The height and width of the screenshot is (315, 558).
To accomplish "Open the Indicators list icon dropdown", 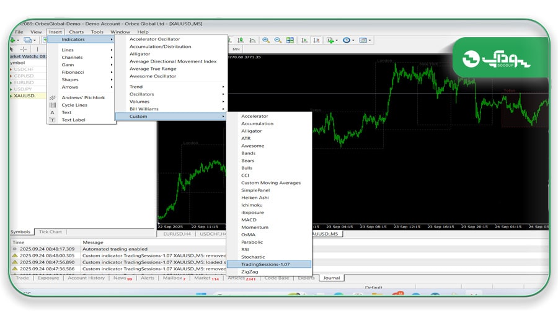I will (332, 40).
